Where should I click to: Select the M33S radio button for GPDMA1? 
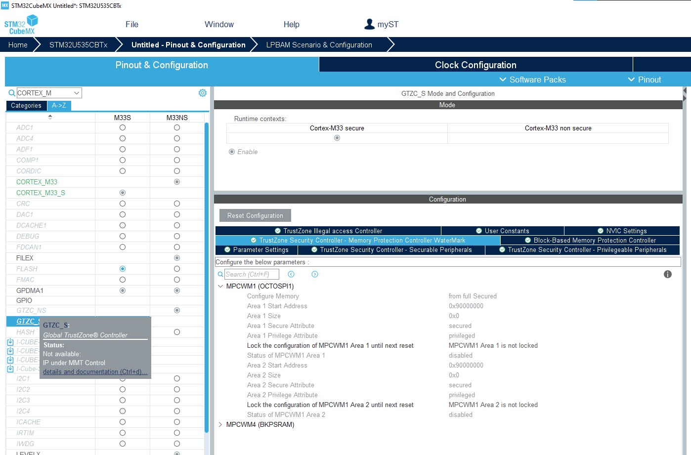(123, 290)
